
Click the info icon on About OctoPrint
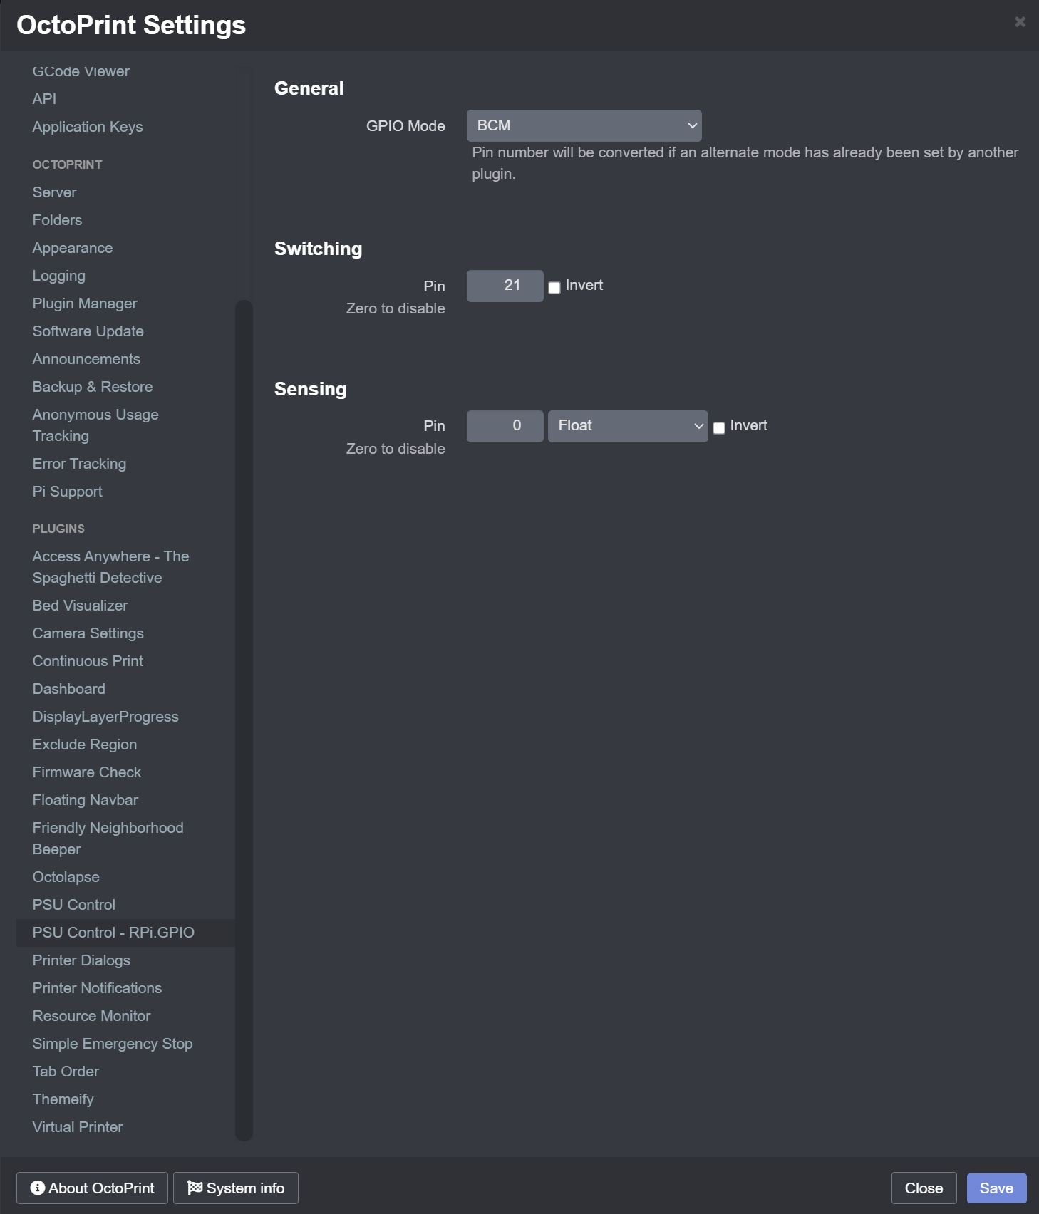pos(38,1188)
